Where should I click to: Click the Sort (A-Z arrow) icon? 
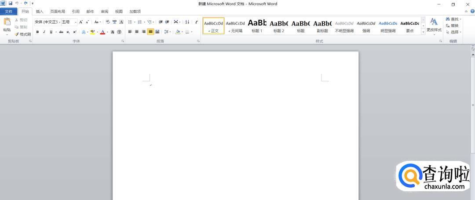click(187, 22)
